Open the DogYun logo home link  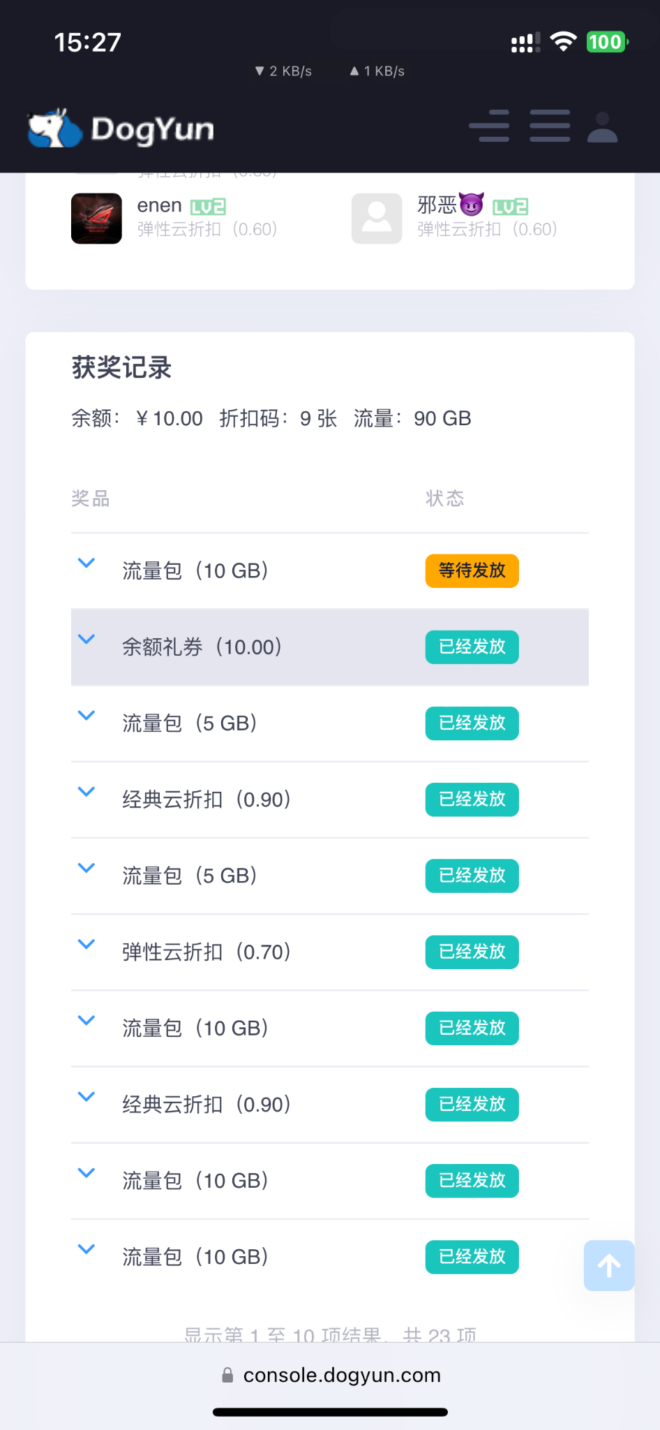[121, 128]
